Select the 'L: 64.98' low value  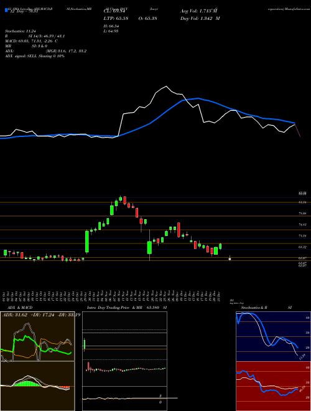[111, 31]
